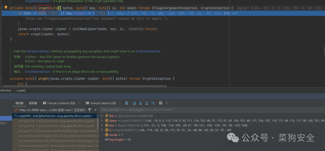The width and height of the screenshot is (325, 151).
Task: Click the orange checkmark thread status icon
Action: 16,110
